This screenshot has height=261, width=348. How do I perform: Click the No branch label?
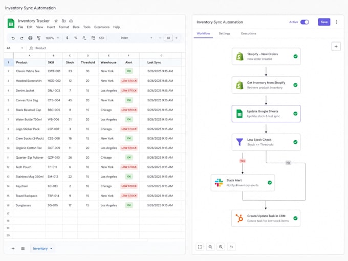click(288, 163)
